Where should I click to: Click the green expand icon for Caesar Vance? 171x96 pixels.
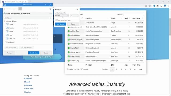click(69, 52)
